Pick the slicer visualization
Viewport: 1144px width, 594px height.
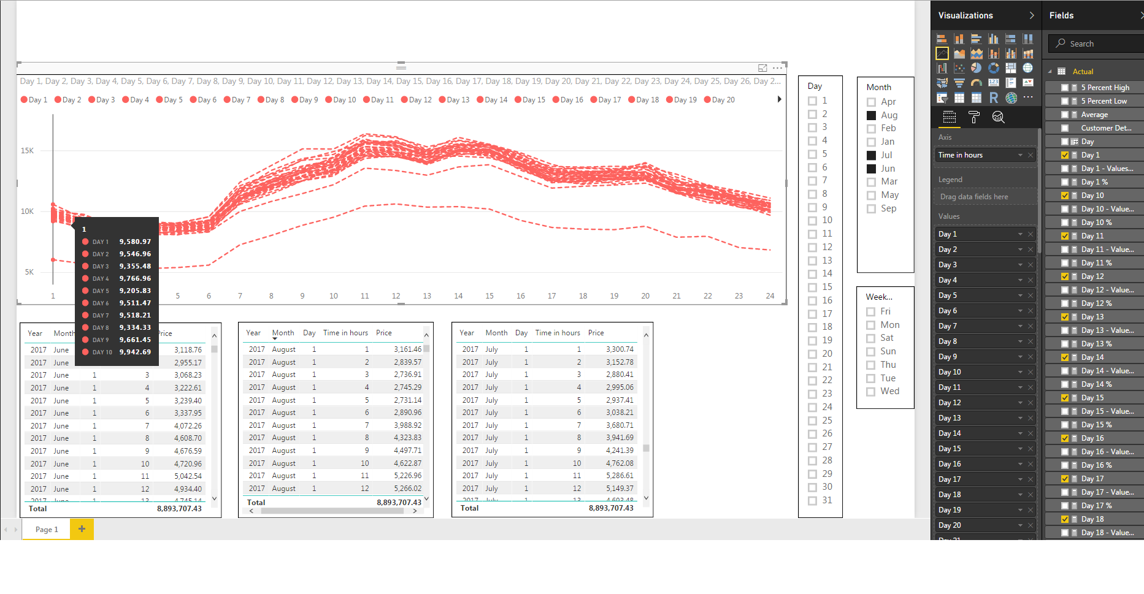[942, 97]
